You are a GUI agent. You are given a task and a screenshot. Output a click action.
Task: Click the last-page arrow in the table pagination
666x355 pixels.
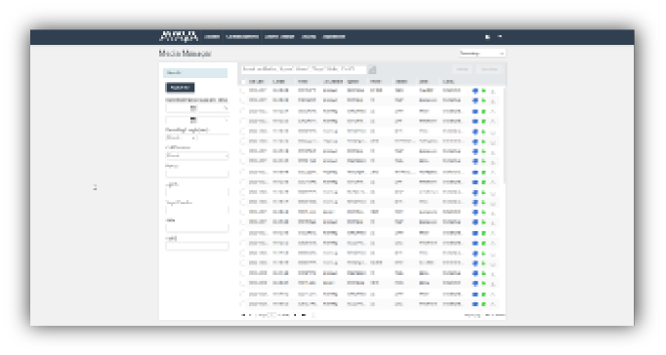coord(304,315)
